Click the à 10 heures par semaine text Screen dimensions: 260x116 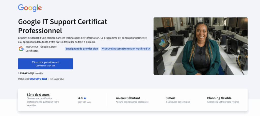tap(178, 102)
